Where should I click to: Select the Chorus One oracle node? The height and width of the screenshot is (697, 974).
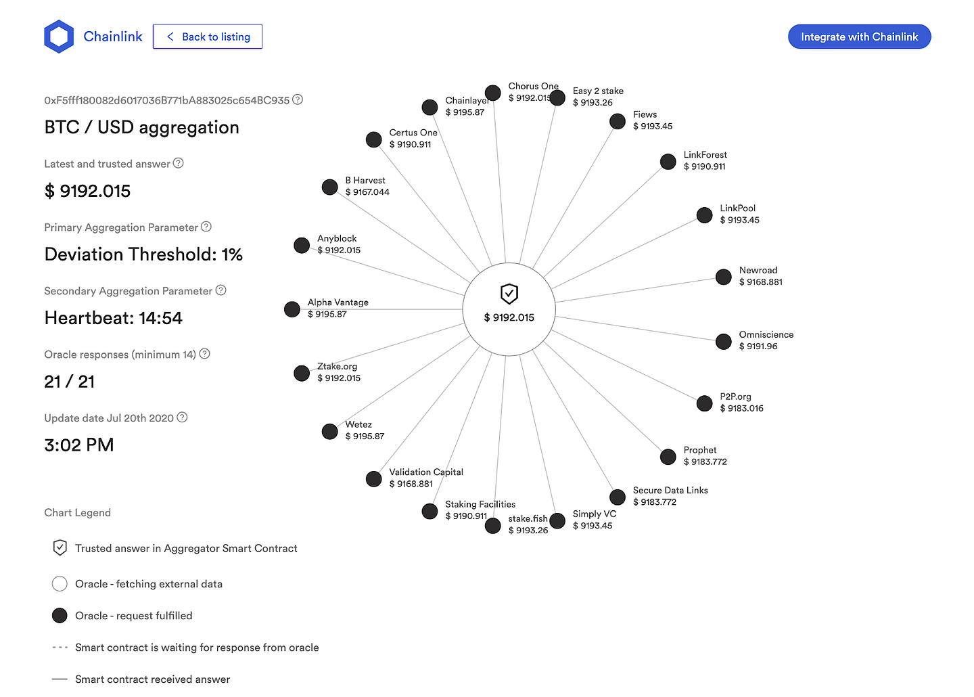click(x=493, y=93)
